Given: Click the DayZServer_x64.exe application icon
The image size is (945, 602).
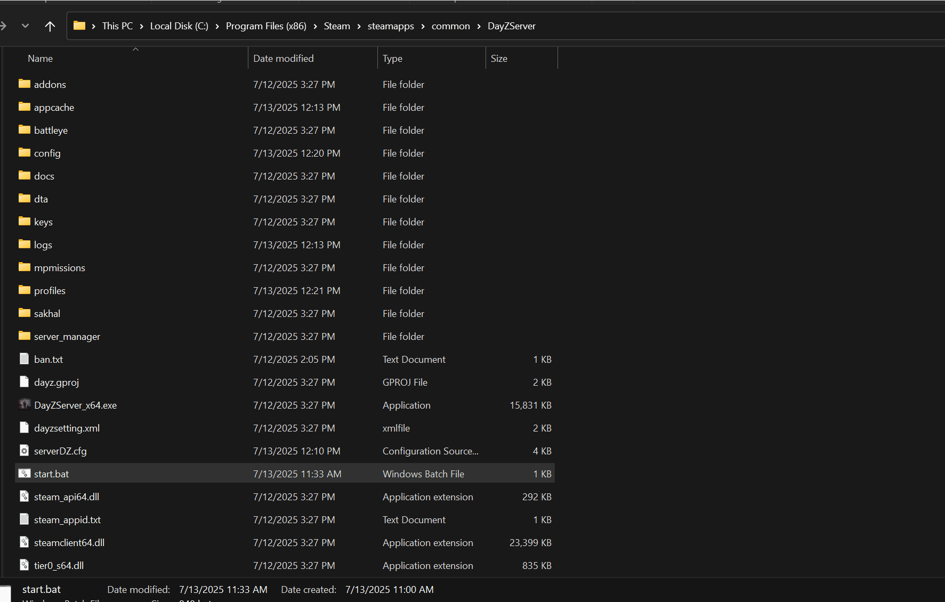Looking at the screenshot, I should tap(24, 405).
